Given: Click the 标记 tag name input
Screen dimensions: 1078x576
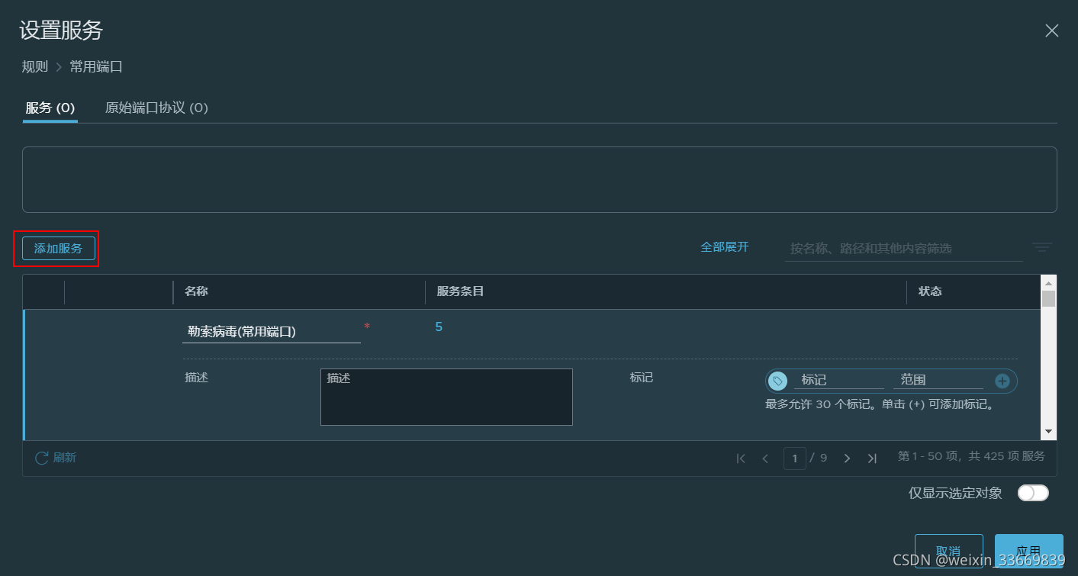Looking at the screenshot, I should [838, 380].
